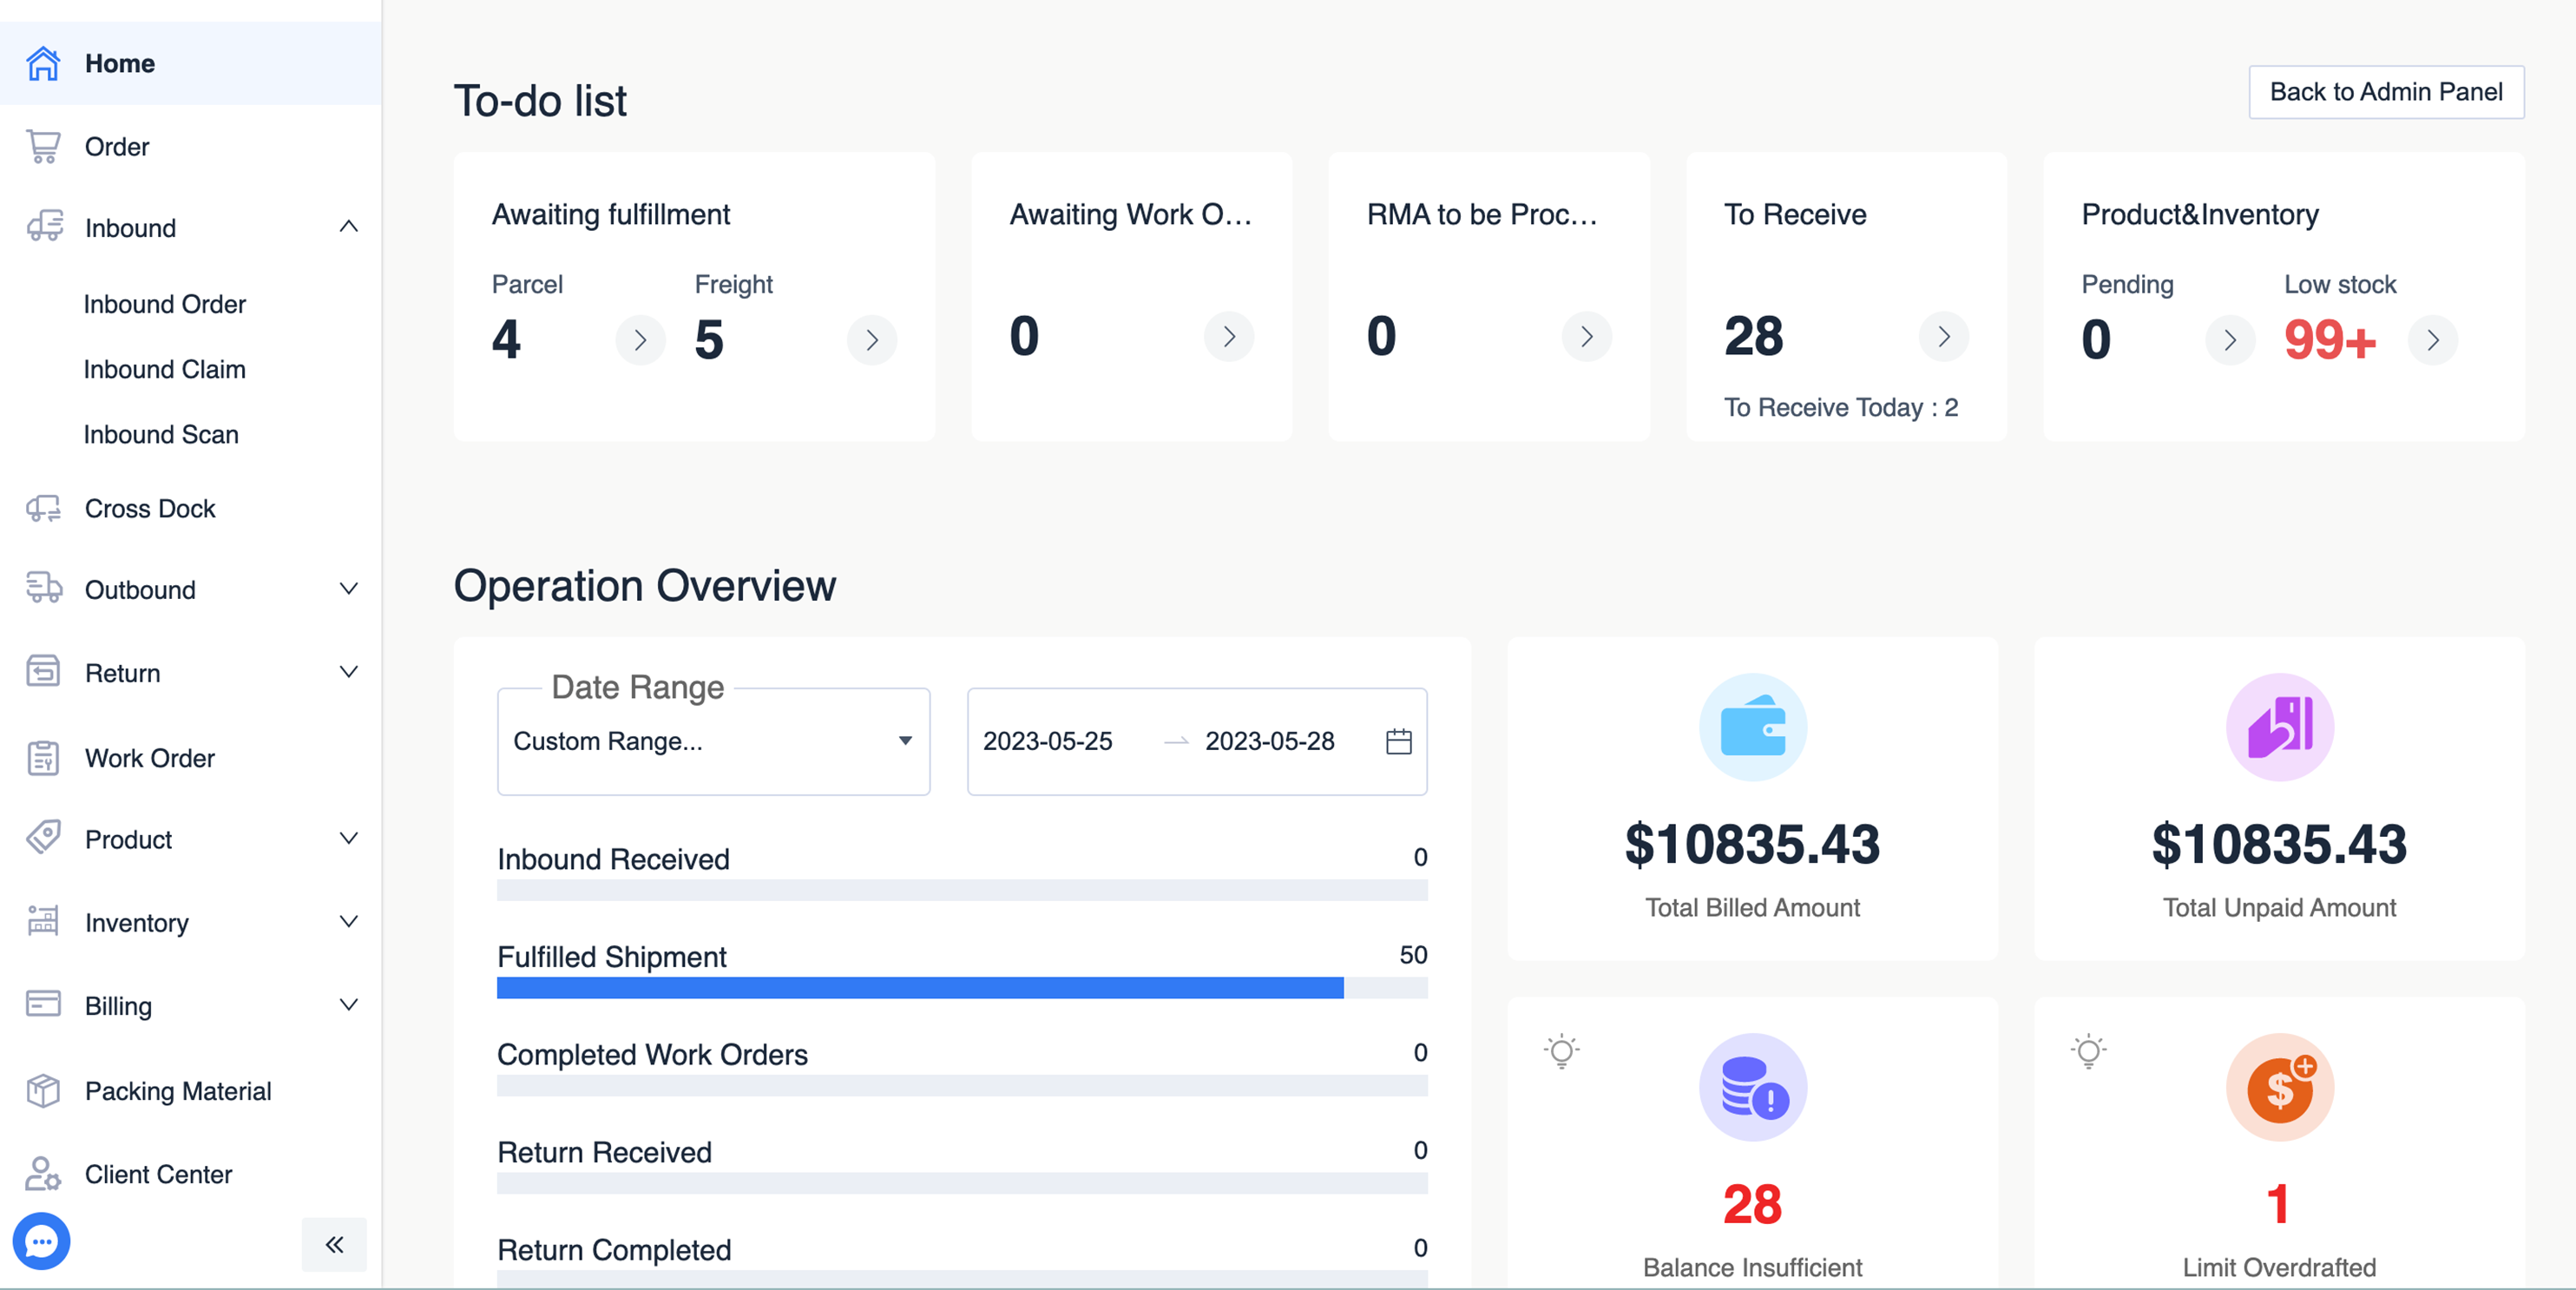The width and height of the screenshot is (2576, 1290).
Task: Expand the Outbound menu chevron
Action: point(349,589)
